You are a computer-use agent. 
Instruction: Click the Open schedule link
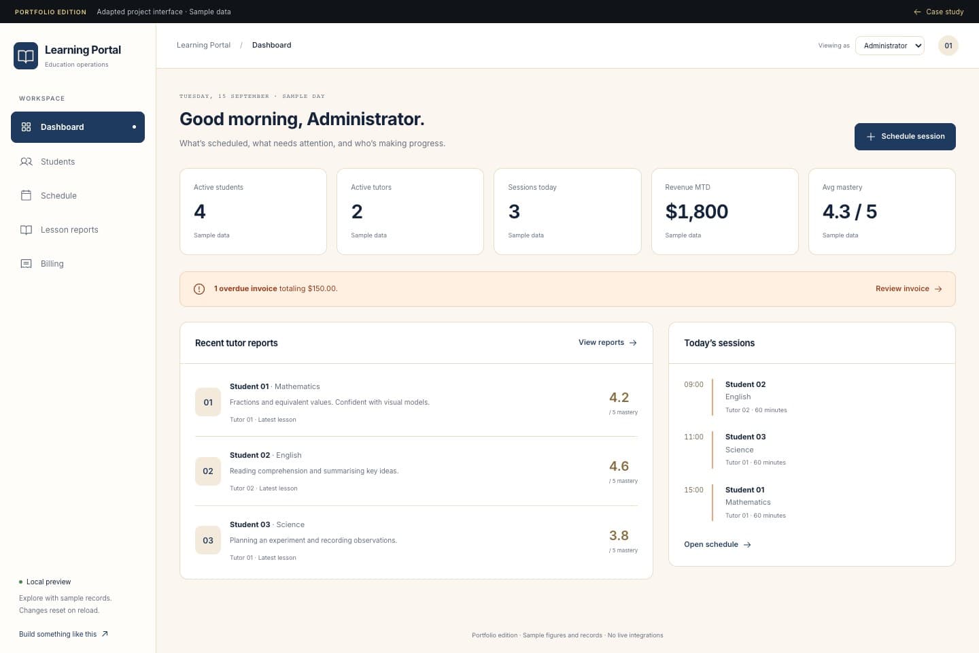click(717, 545)
